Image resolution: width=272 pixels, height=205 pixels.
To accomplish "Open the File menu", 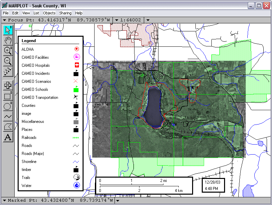I will coord(6,13).
